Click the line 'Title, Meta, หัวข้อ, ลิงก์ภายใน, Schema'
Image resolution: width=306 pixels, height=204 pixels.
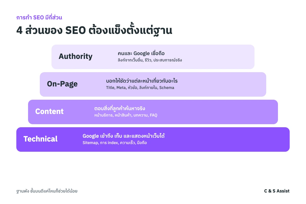(x=140, y=88)
